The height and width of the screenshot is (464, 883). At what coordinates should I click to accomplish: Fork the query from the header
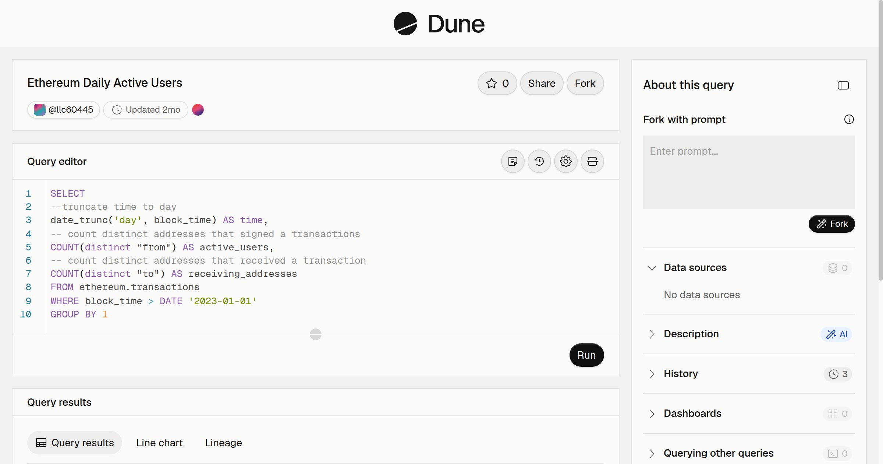[x=585, y=83]
